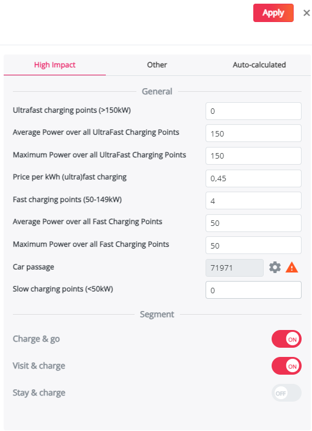
Task: Enable the Stay & charge toggle
Action: (x=286, y=393)
